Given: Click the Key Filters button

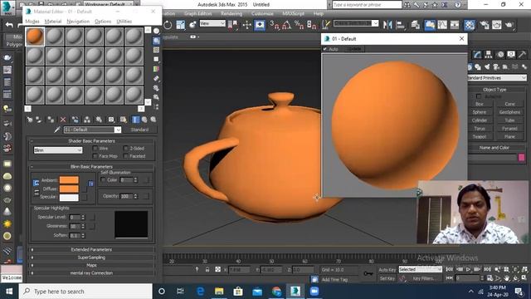Looking at the screenshot, I should point(424,278).
